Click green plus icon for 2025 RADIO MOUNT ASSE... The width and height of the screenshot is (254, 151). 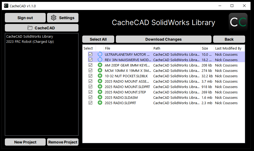(x=100, y=81)
